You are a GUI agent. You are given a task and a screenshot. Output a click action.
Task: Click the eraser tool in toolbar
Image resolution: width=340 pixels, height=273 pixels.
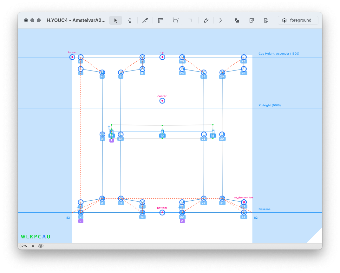point(206,20)
